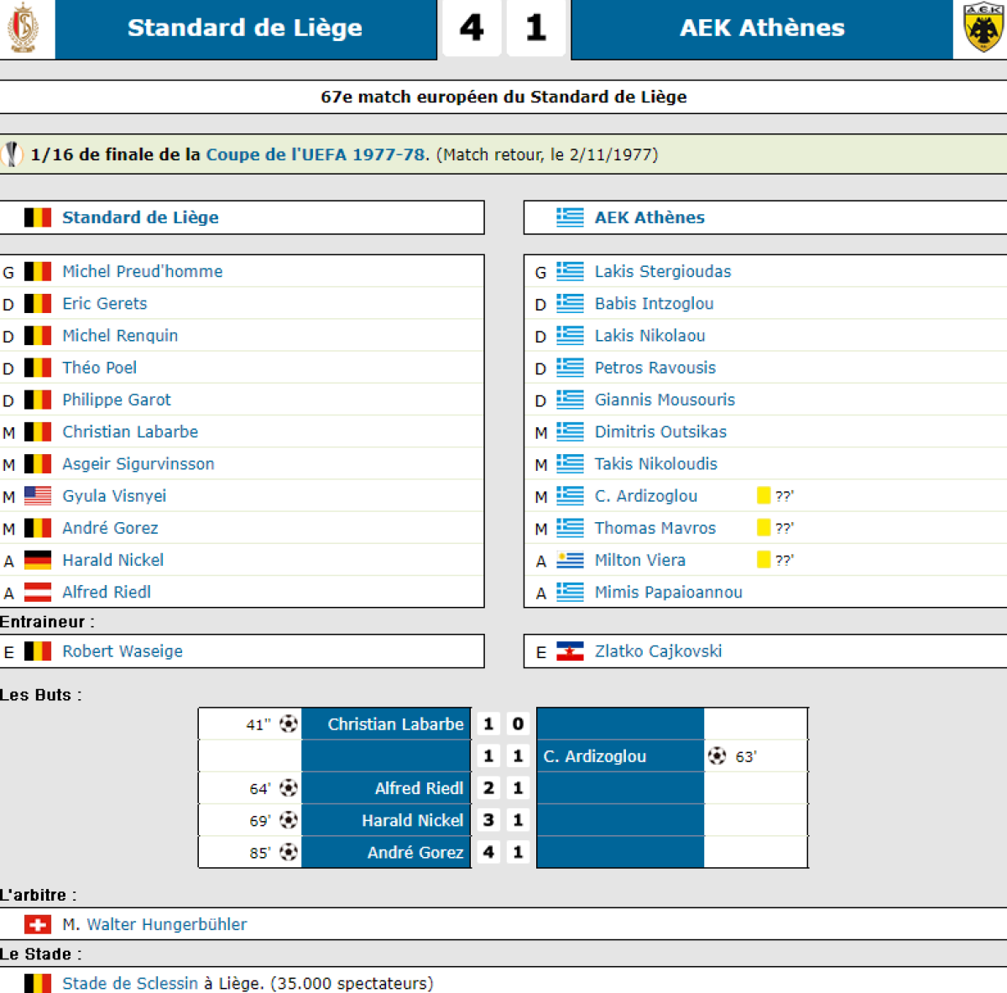Viewport: 1007px width, 993px height.
Task: Click the Standard de Liège club crest
Action: click(23, 28)
